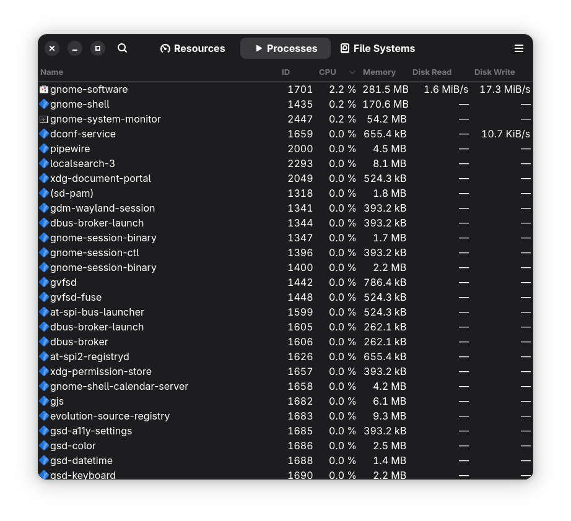Click the 2.2 % CPU value
The width and height of the screenshot is (571, 521).
[x=342, y=89]
